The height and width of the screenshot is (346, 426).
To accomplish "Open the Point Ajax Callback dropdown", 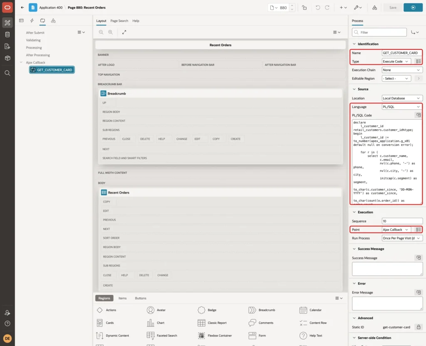I will click(396, 230).
